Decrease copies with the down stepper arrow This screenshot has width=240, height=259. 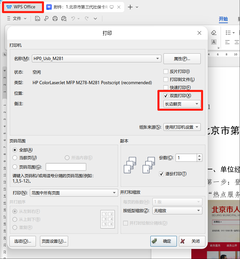click(x=199, y=160)
